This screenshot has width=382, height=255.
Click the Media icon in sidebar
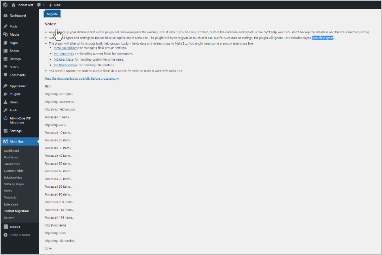6,34
